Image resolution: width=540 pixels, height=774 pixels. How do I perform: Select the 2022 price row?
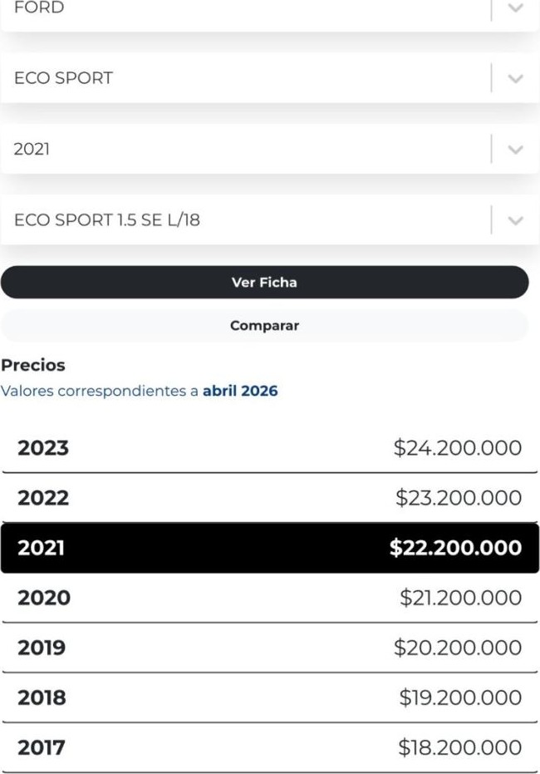coord(269,498)
